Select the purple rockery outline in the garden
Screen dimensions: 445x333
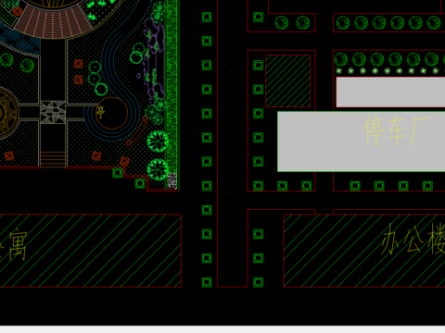[155, 62]
